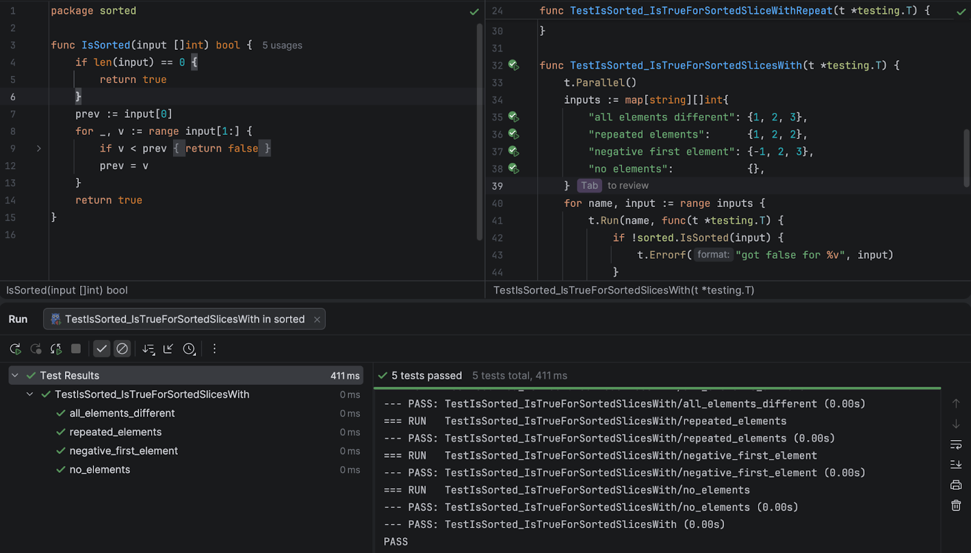
Task: Expand folded code block at line 9
Action: pyautogui.click(x=39, y=149)
